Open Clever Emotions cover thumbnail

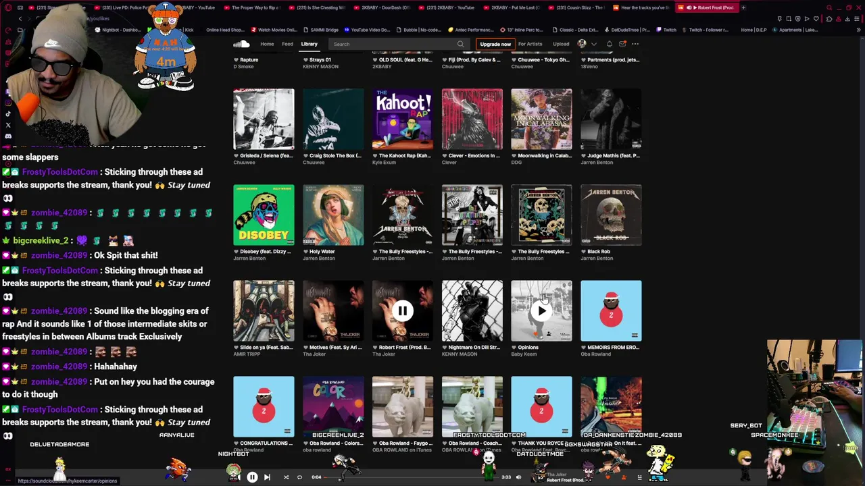[x=472, y=119]
